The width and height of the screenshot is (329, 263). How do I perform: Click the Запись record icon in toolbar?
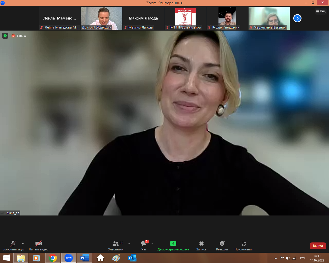point(202,243)
